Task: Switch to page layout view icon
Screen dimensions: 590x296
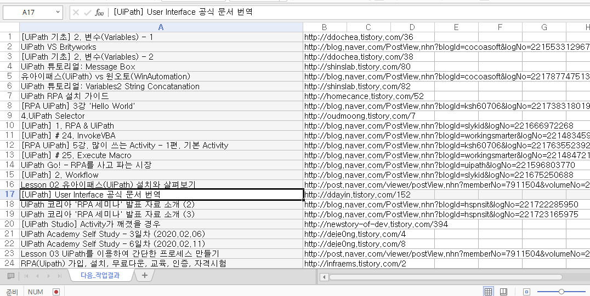Action: pyautogui.click(x=503, y=292)
